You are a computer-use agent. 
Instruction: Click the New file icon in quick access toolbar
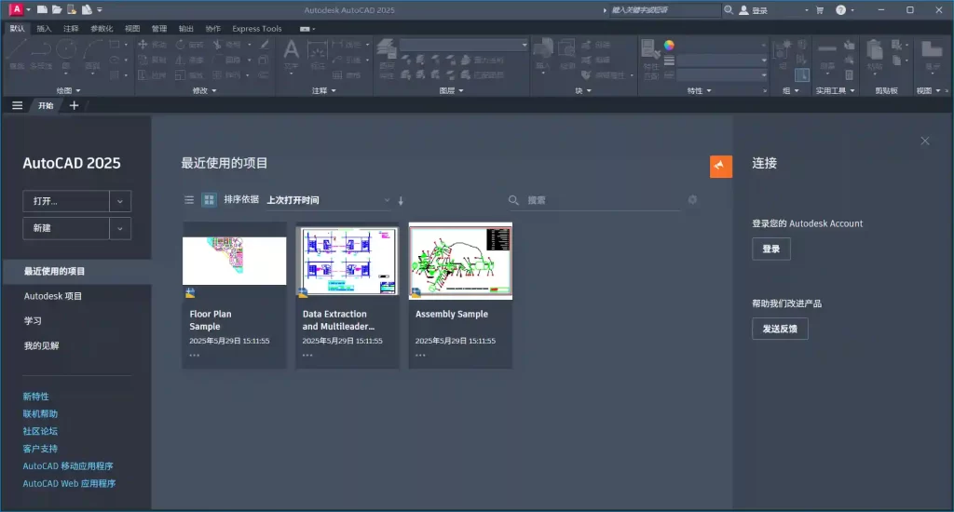click(x=42, y=9)
